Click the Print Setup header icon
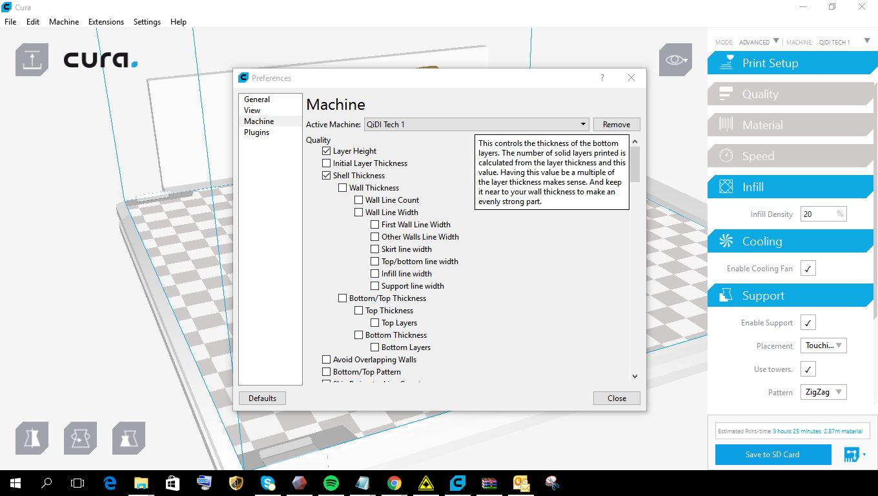 point(727,63)
